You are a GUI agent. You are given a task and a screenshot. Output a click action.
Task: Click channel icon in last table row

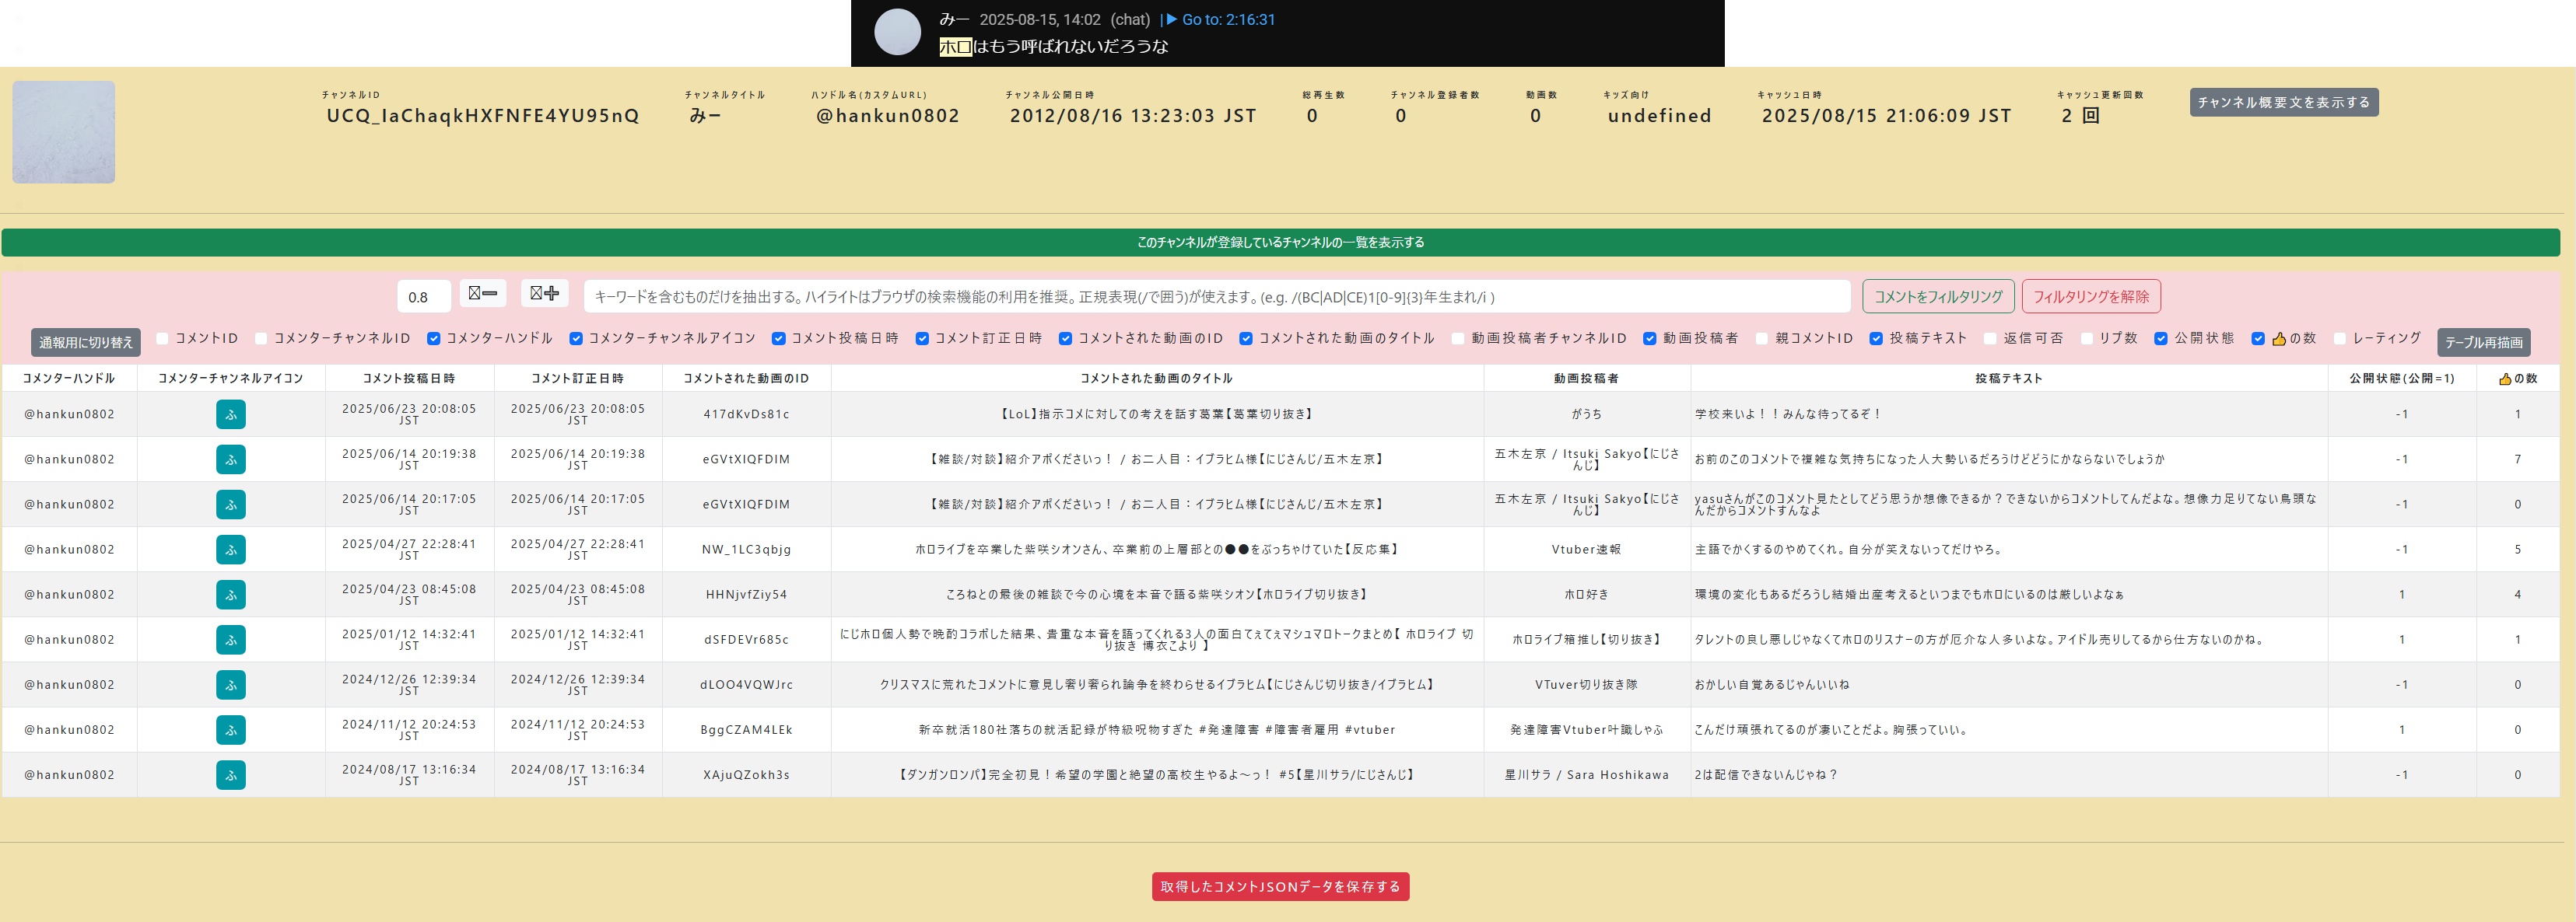[x=231, y=775]
